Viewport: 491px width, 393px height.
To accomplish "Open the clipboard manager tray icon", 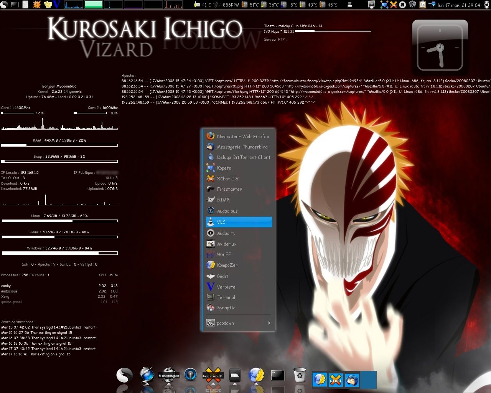I will tap(423, 5).
